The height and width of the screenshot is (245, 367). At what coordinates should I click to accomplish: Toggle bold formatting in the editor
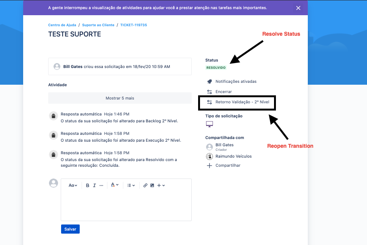pos(87,185)
